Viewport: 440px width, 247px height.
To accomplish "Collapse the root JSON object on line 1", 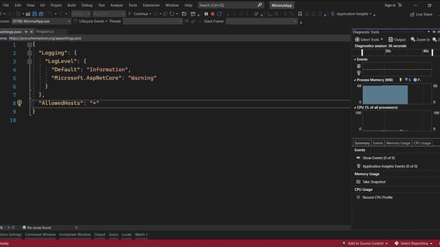I will (30, 45).
